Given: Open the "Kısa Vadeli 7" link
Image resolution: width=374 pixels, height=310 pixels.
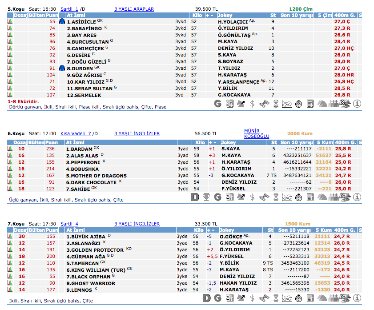Looking at the screenshot, I should point(76,133).
